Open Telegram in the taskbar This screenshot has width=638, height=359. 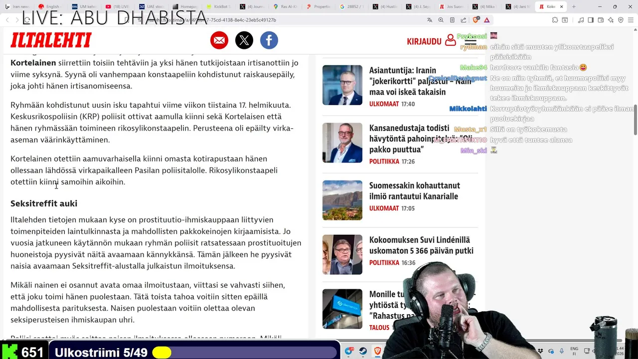pos(349,351)
